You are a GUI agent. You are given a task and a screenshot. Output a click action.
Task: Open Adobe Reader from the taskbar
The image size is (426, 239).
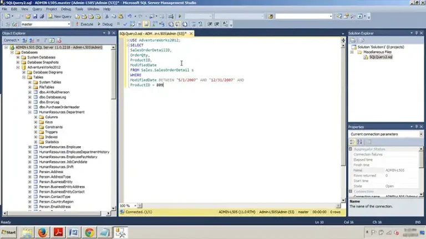[58, 232]
